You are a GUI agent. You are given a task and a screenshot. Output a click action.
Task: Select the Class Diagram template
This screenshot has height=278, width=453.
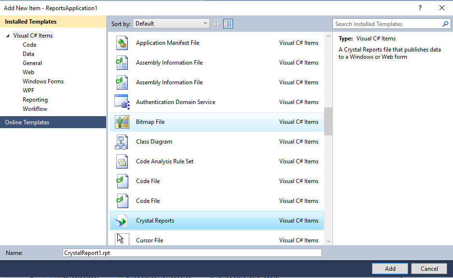[217, 142]
